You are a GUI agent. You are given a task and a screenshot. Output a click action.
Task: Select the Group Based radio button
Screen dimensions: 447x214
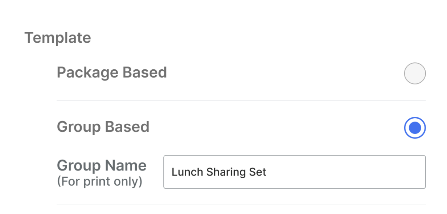pyautogui.click(x=415, y=128)
